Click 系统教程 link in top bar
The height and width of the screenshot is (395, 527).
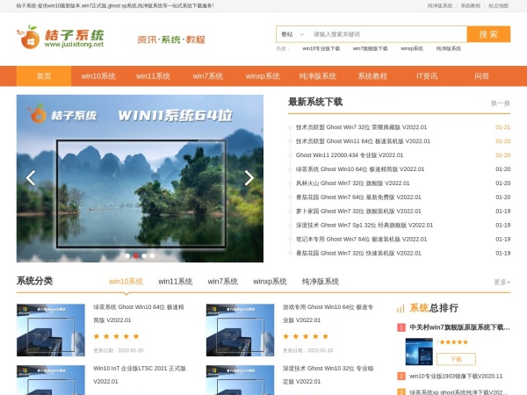coord(471,6)
